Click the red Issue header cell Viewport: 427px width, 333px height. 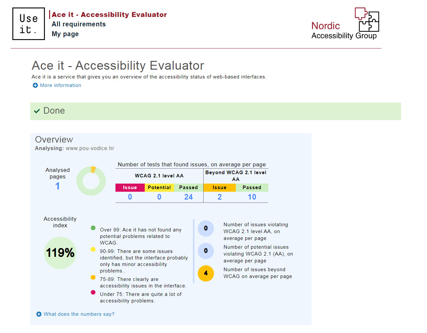click(130, 187)
